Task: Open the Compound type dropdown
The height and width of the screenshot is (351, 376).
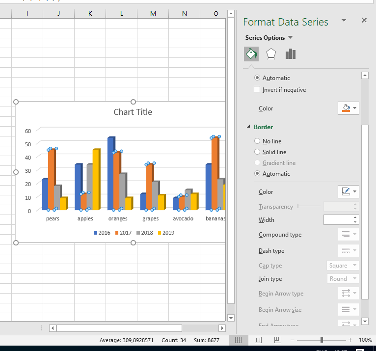Action: pyautogui.click(x=349, y=235)
